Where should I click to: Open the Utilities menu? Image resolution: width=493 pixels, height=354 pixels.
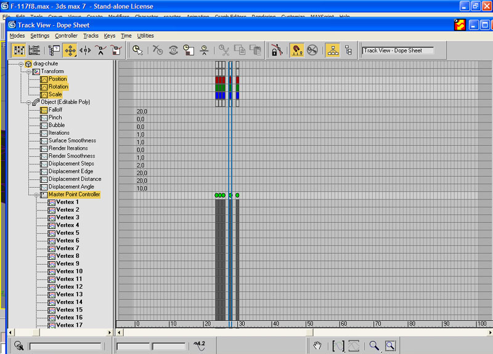pos(145,36)
